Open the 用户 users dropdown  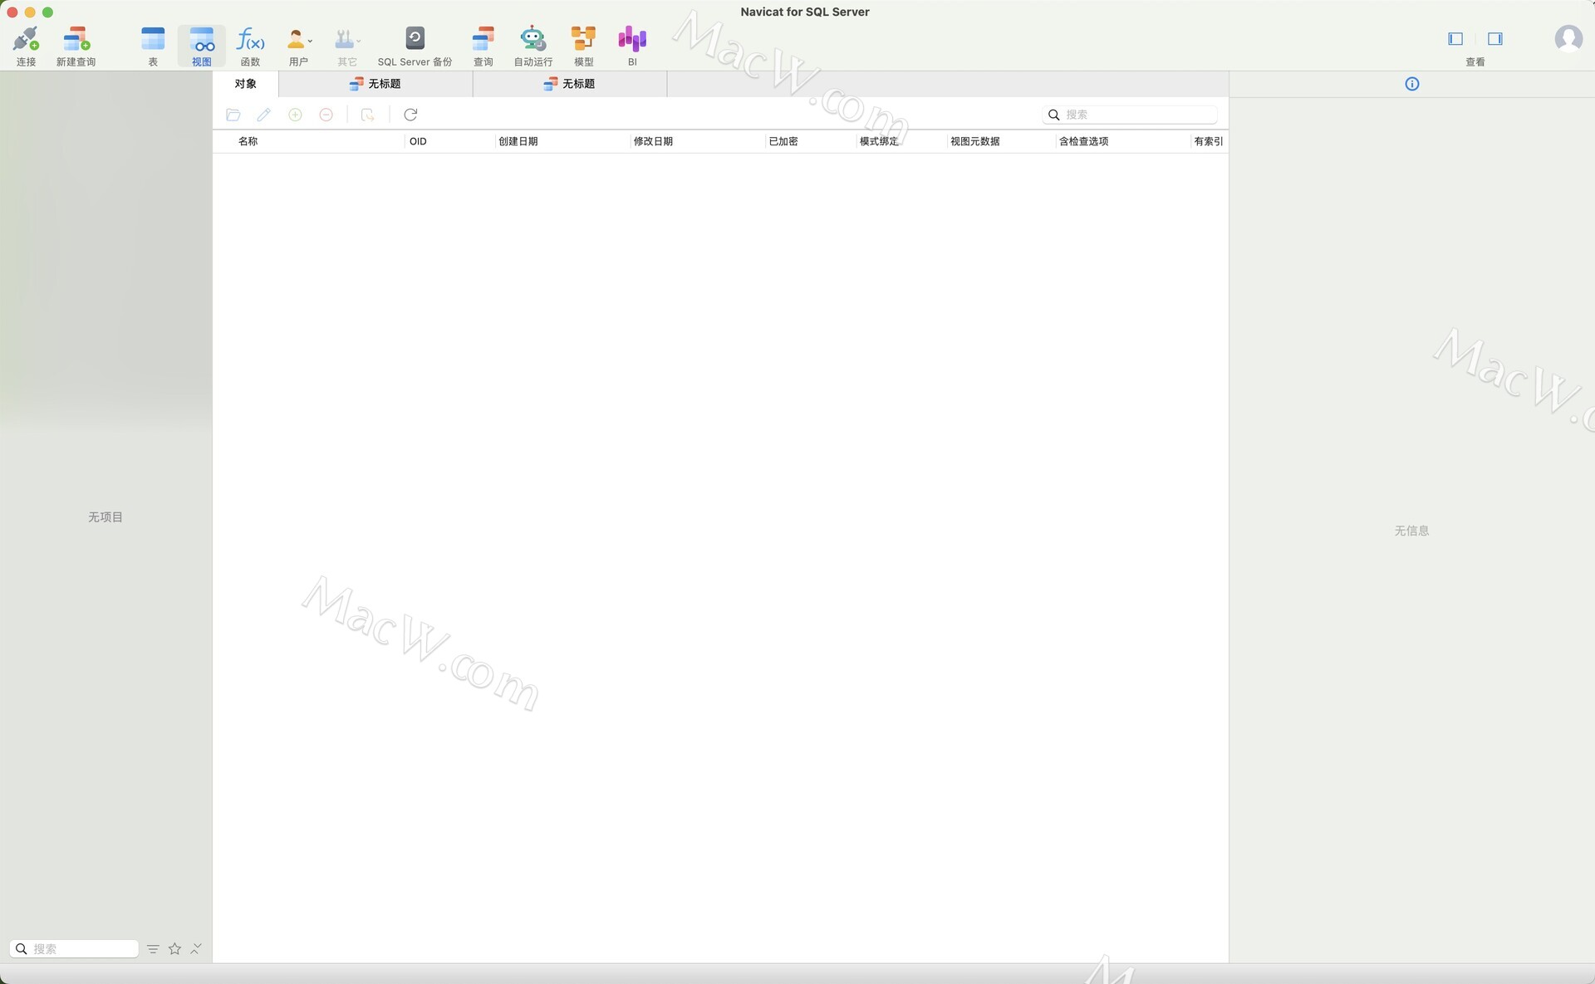point(299,46)
